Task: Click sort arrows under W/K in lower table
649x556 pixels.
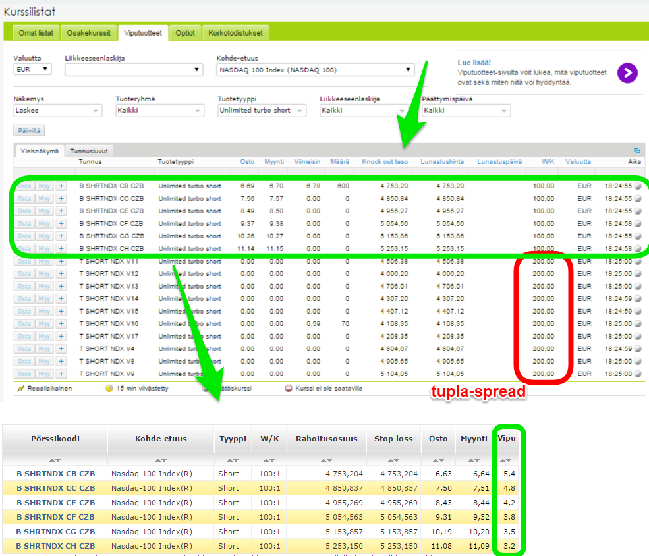Action: coord(269,460)
